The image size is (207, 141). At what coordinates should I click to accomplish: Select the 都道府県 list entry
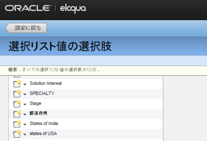tap(38, 113)
